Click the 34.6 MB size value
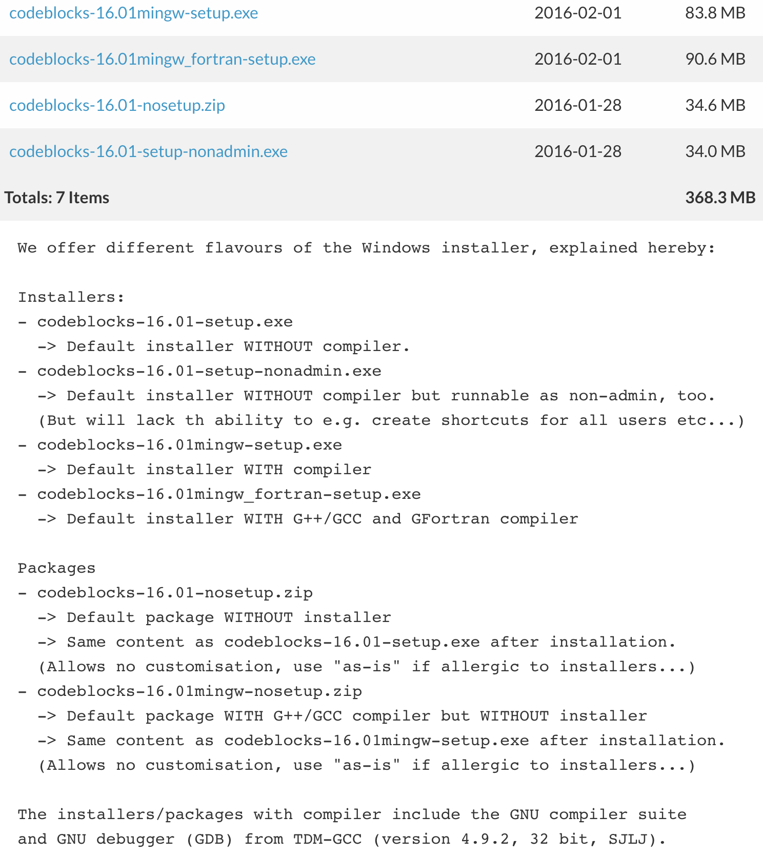Screen dimensions: 763x855 tap(715, 105)
